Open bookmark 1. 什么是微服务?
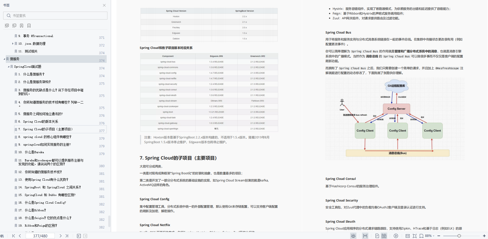This screenshot has height=239, width=488. 31,74
